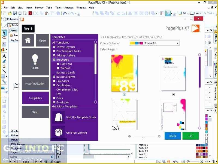Expand the Envelopes category

click(x=54, y=102)
